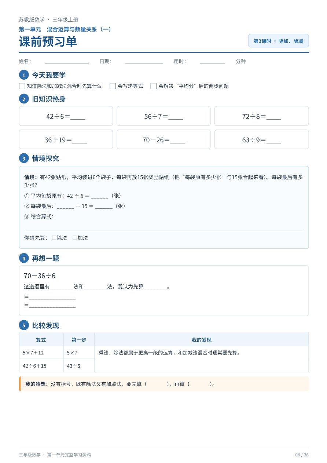Click the blank after 我认为先算
Viewport: 327px width, 463px height.
pyautogui.click(x=155, y=287)
